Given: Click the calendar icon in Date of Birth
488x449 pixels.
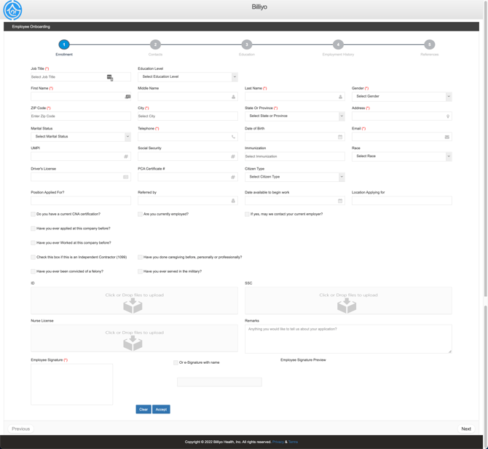Looking at the screenshot, I should 340,137.
